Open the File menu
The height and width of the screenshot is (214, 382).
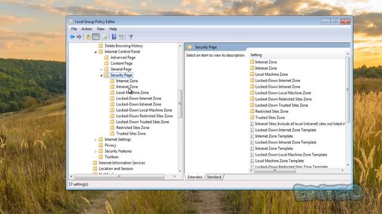(74, 29)
